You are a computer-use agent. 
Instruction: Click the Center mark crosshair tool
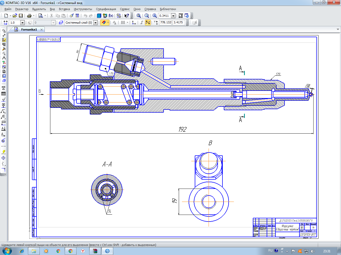click(x=3, y=158)
